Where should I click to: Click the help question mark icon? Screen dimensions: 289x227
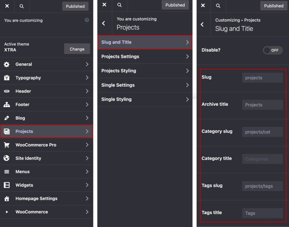[x=87, y=20]
